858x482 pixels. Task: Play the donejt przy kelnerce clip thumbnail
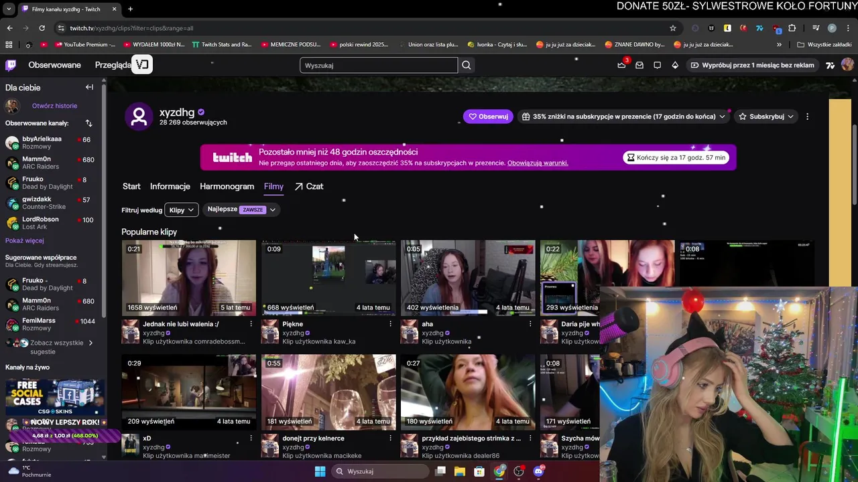(x=328, y=392)
